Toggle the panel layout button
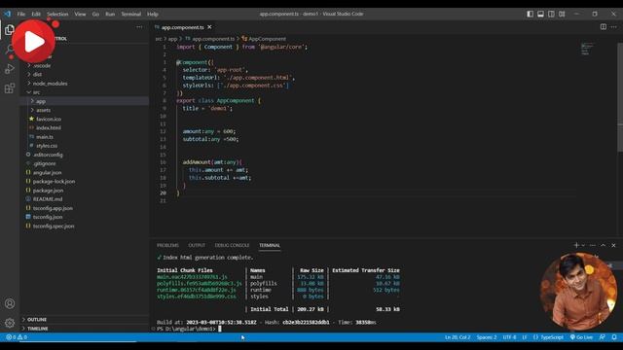The width and height of the screenshot is (623, 350). tap(541, 14)
